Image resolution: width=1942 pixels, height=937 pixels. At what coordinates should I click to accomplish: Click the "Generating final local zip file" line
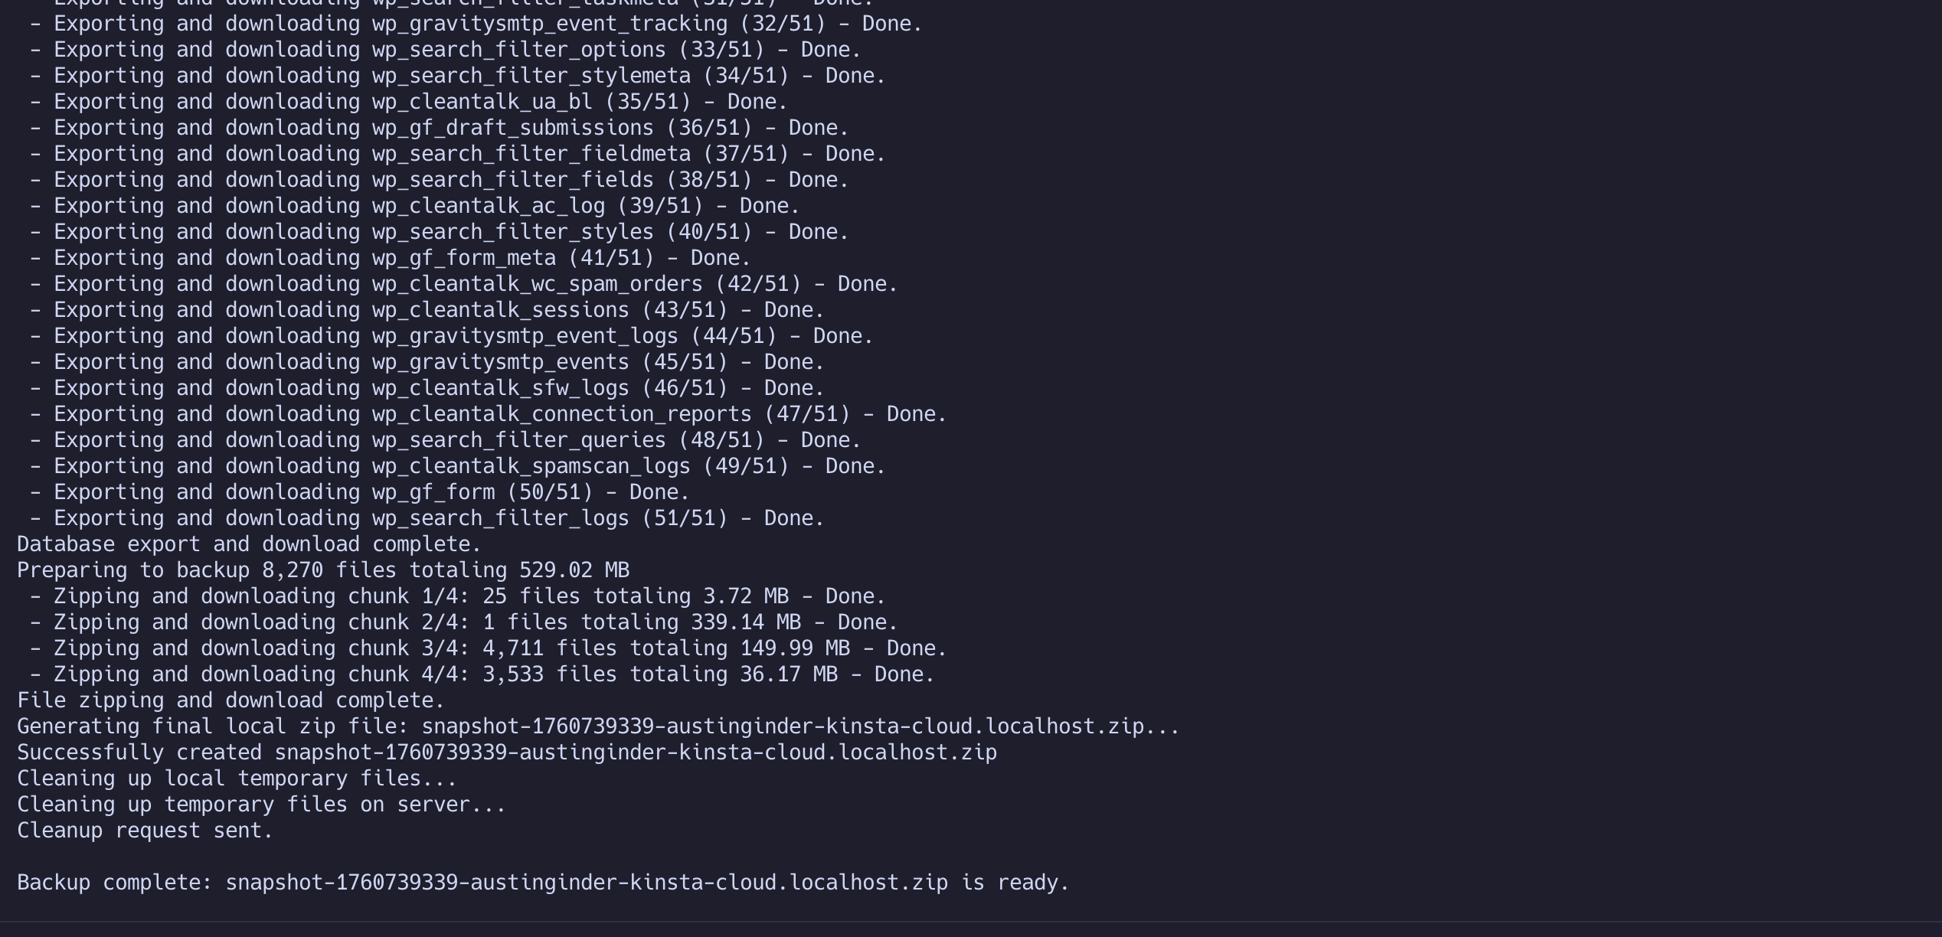(597, 727)
